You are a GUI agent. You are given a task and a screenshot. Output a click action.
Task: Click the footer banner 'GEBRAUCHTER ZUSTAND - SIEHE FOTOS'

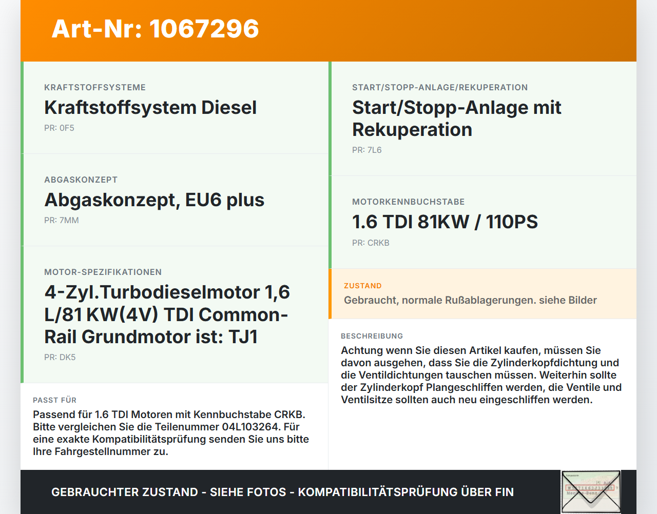(x=282, y=492)
